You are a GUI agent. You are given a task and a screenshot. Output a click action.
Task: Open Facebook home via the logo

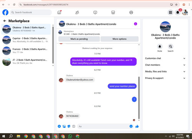click(5, 12)
